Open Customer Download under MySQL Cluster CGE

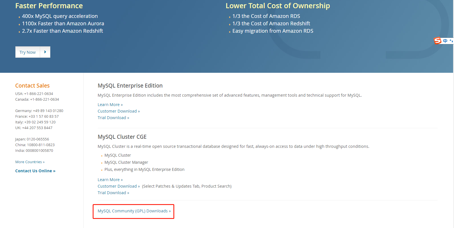tap(119, 186)
